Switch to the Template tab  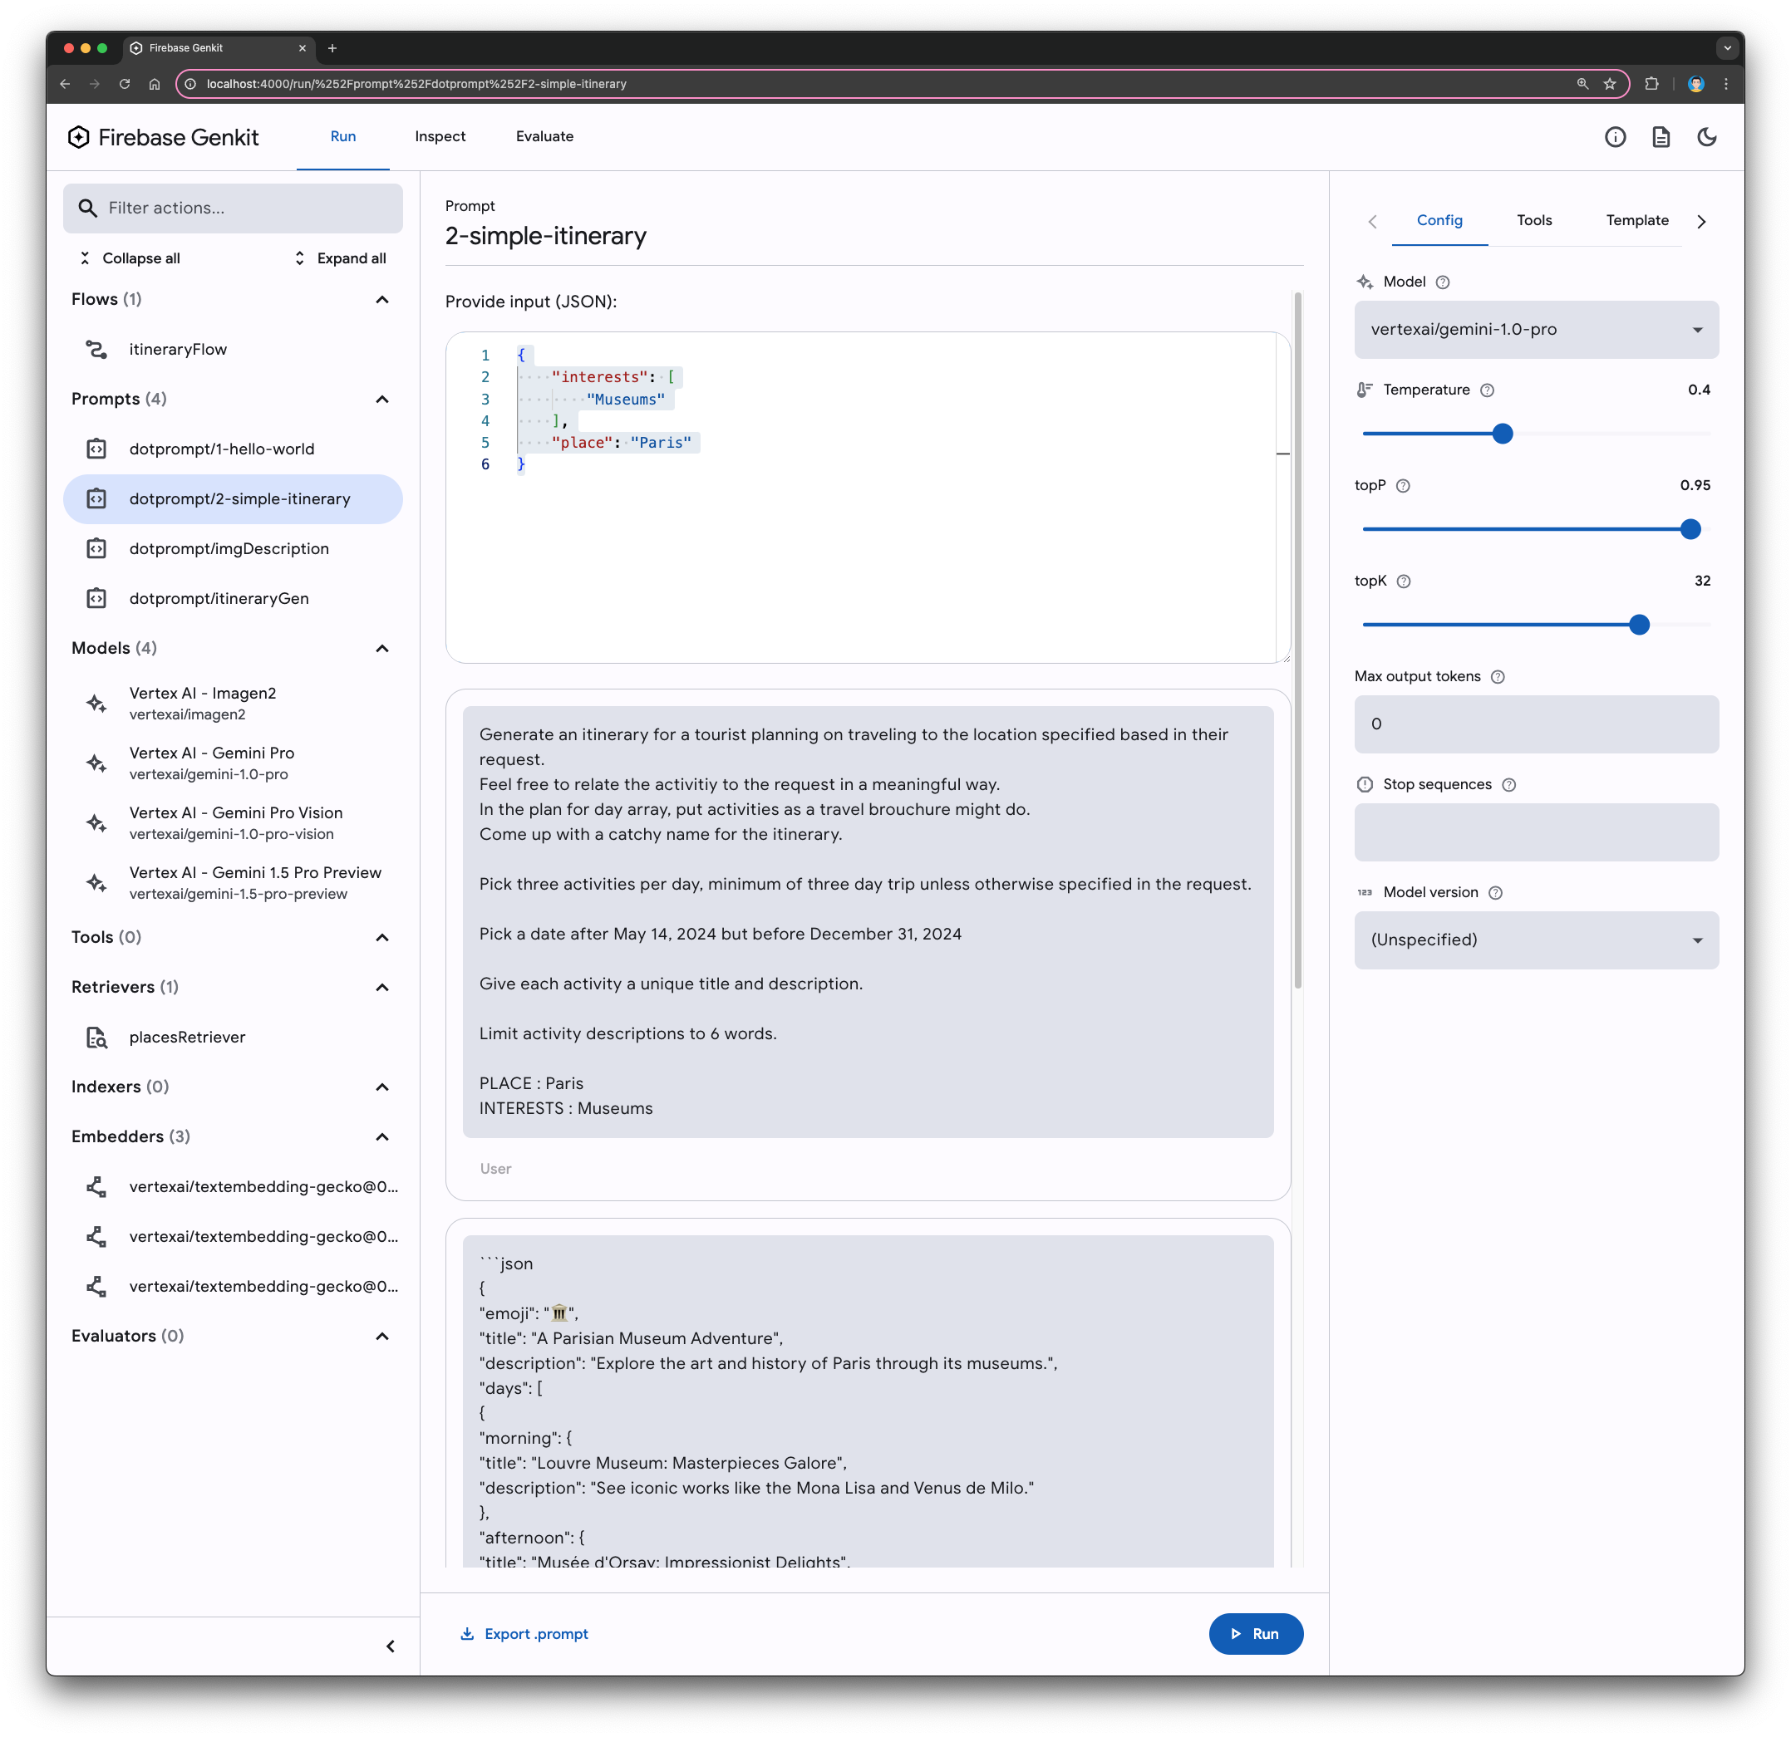[1636, 219]
